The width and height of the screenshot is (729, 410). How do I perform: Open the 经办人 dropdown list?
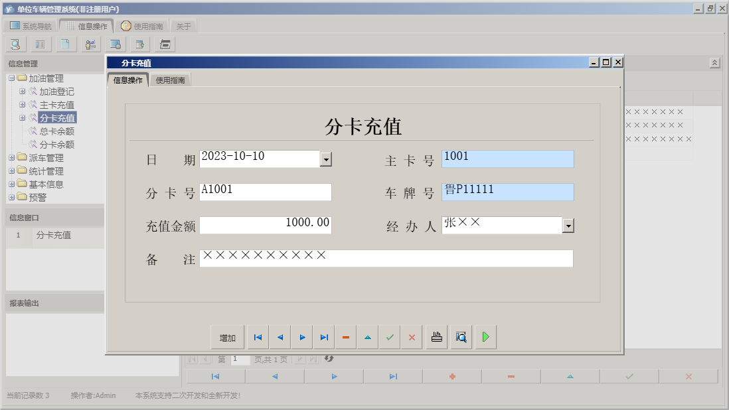(568, 225)
